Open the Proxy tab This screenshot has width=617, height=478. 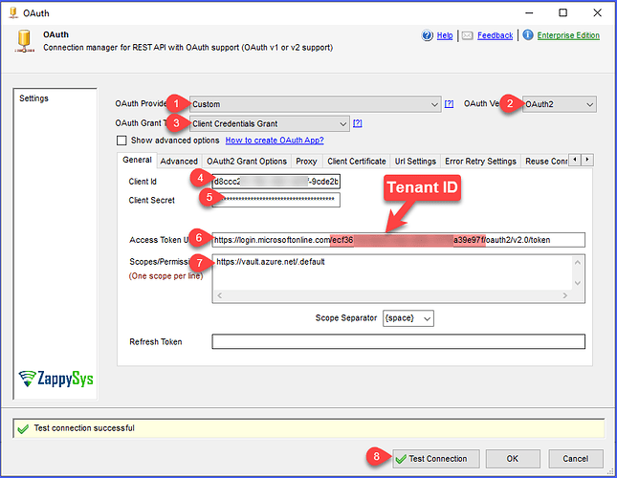[306, 162]
